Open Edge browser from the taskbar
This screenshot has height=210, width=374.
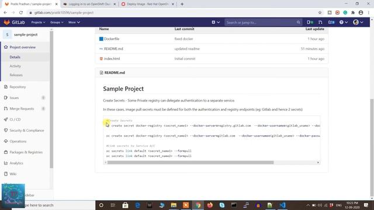[x=138, y=205]
